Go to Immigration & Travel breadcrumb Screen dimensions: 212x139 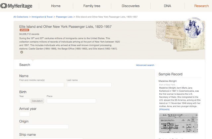point(42,17)
